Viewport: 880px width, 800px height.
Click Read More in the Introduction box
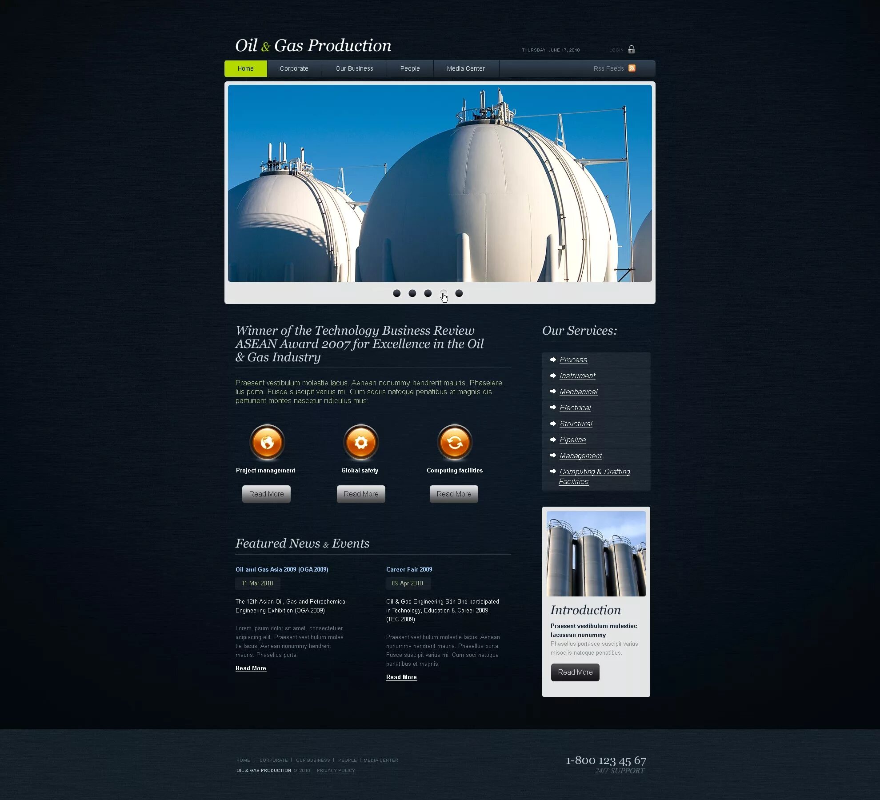coord(575,672)
